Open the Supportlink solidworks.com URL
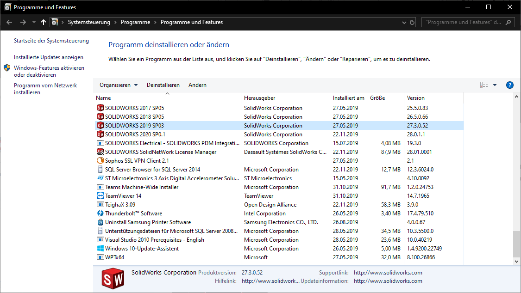This screenshot has width=521, height=293. click(388, 273)
